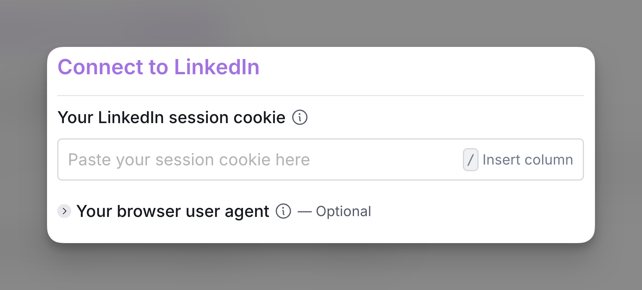Click the Optional text beside user agent
Image resolution: width=642 pixels, height=290 pixels.
click(343, 211)
